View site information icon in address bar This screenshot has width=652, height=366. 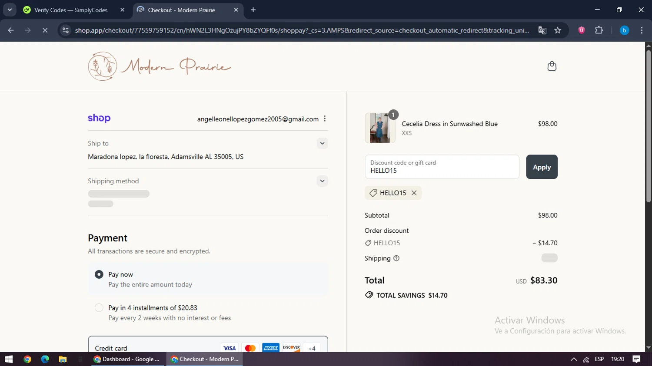coord(66,30)
